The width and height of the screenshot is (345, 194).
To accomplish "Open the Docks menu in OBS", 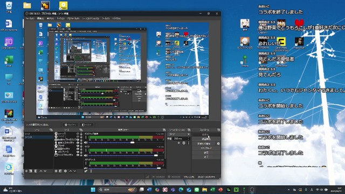I will tap(60, 18).
